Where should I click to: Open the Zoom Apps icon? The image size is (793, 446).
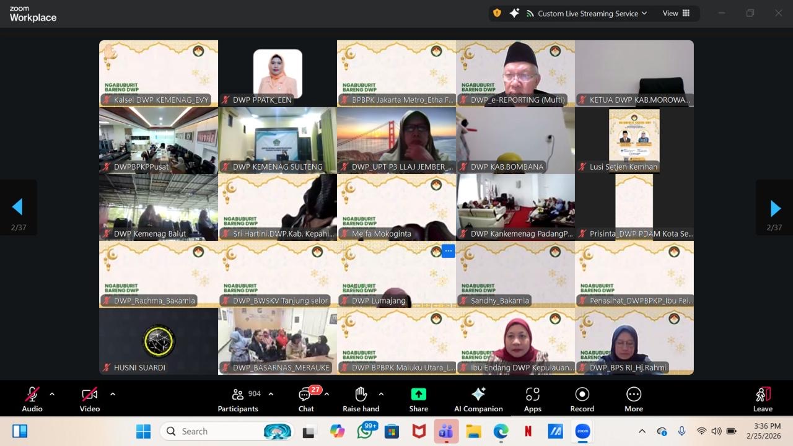[x=532, y=395]
